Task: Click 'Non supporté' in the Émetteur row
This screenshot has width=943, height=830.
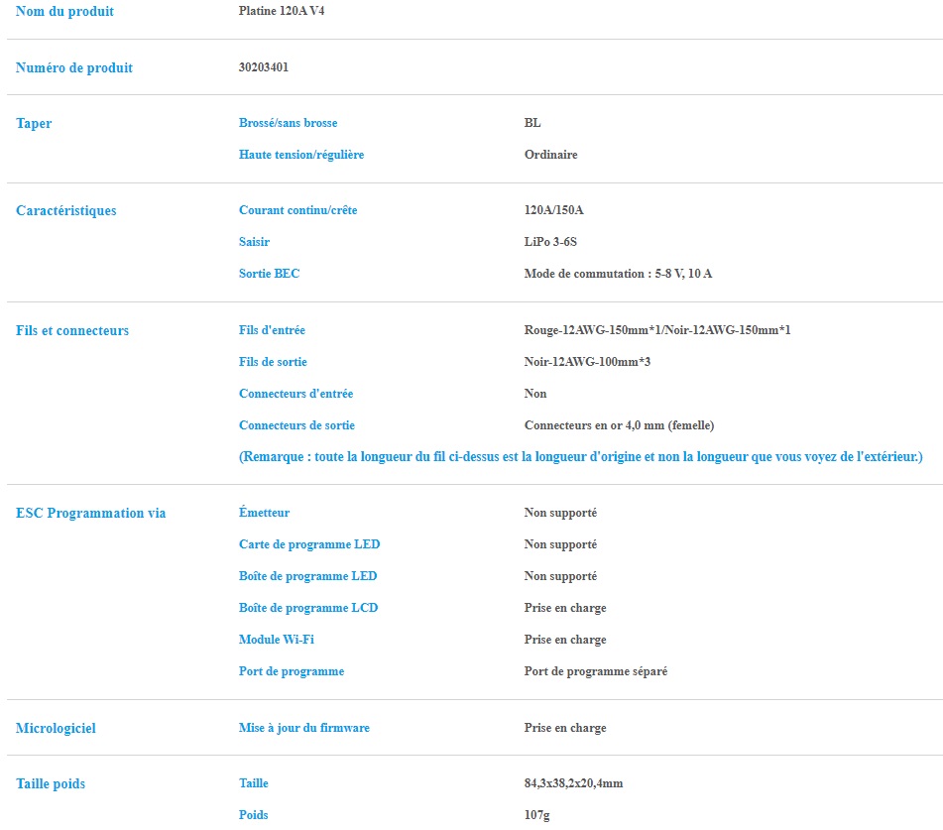Action: click(x=560, y=513)
